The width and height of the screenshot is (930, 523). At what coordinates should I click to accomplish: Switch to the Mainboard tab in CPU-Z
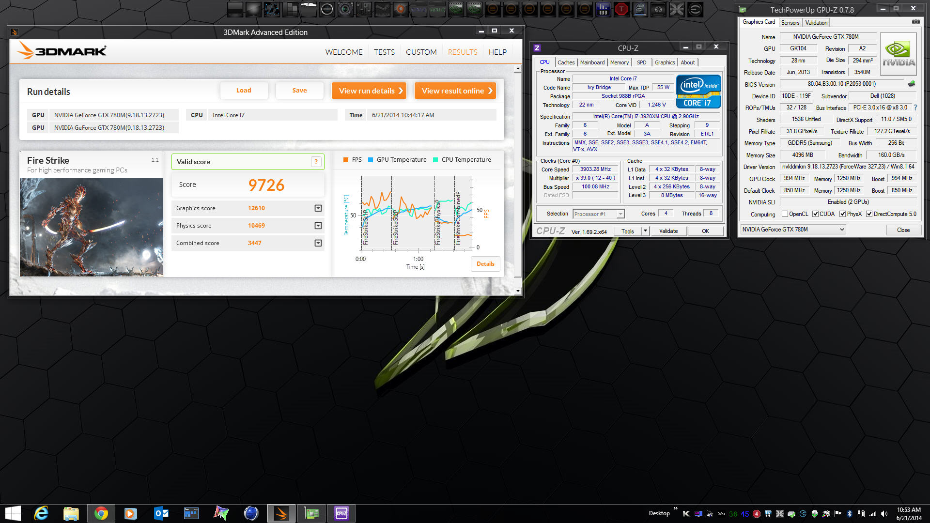coord(592,62)
